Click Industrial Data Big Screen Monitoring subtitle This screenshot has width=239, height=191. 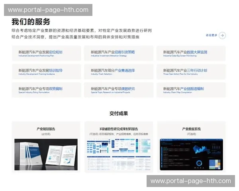point(180,56)
